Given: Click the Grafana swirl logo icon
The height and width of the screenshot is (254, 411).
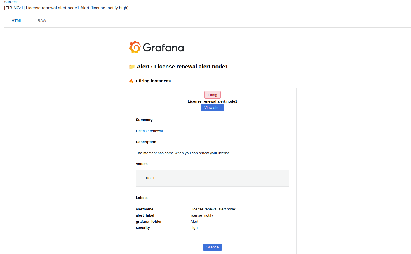Looking at the screenshot, I should [x=135, y=47].
